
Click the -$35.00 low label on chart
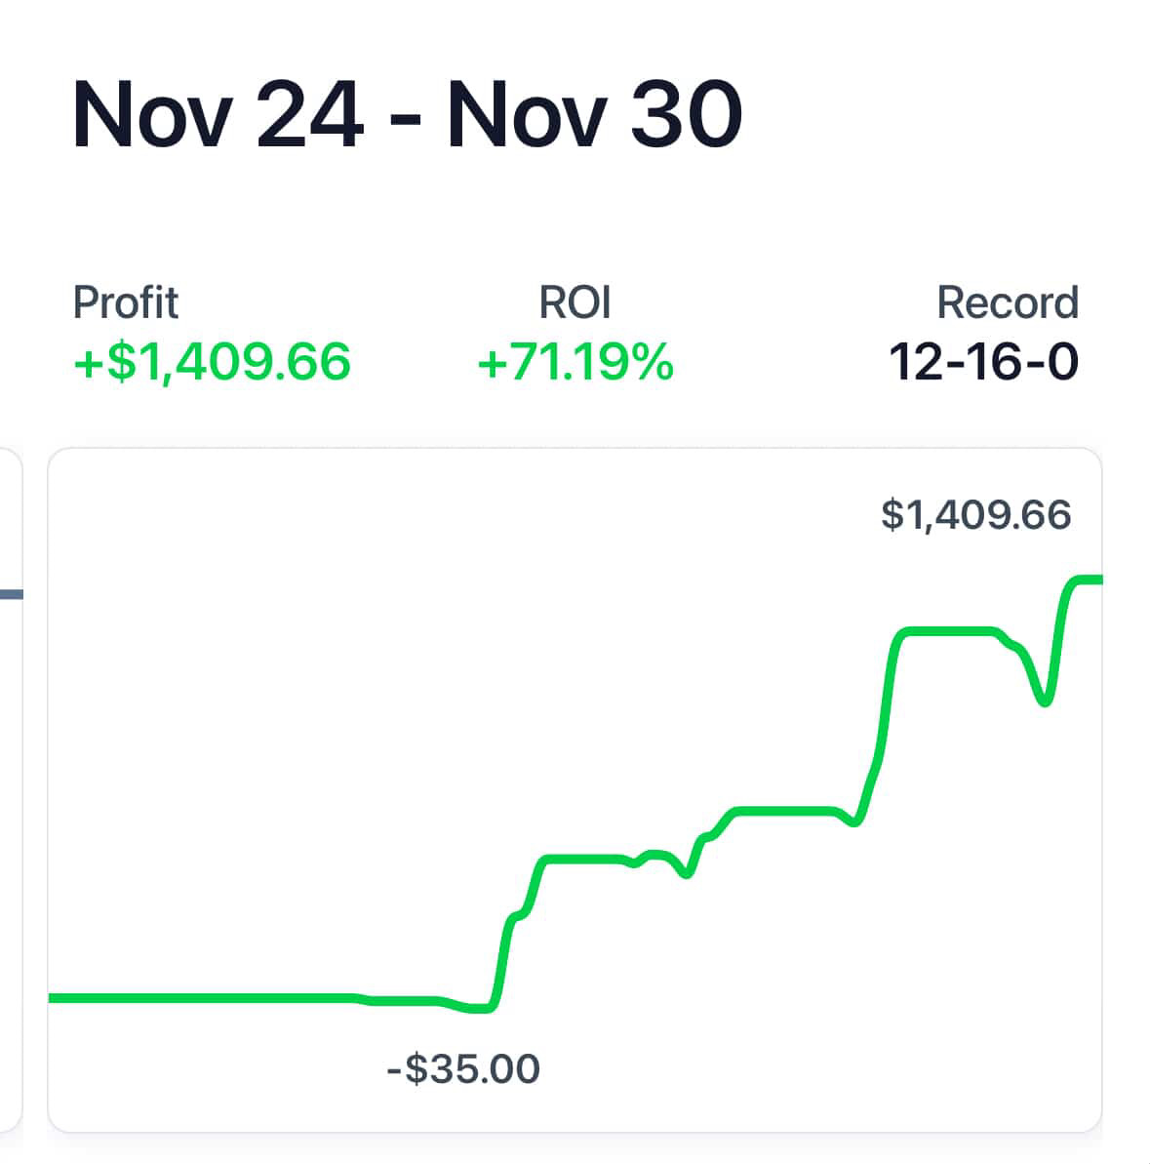463,1069
